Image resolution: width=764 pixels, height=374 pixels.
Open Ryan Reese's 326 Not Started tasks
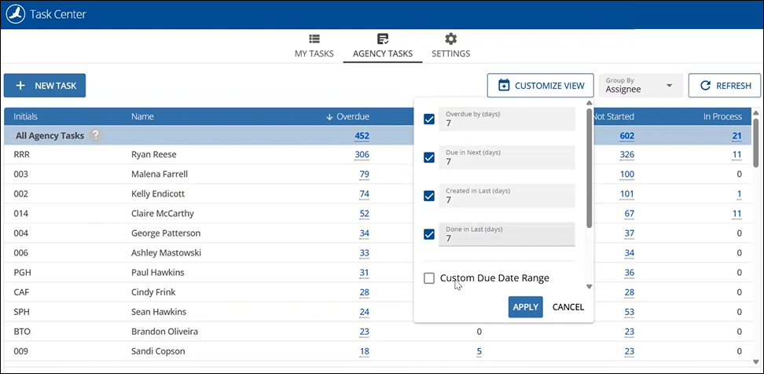tap(626, 155)
